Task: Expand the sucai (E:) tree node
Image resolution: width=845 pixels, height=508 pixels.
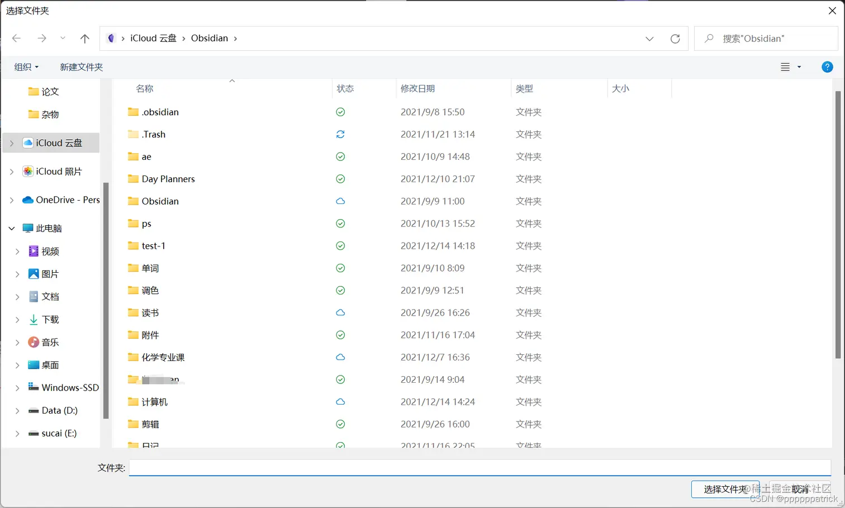Action: [17, 433]
